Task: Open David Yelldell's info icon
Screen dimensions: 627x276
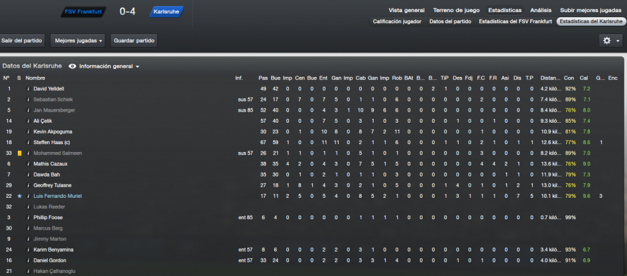Action: (28, 89)
